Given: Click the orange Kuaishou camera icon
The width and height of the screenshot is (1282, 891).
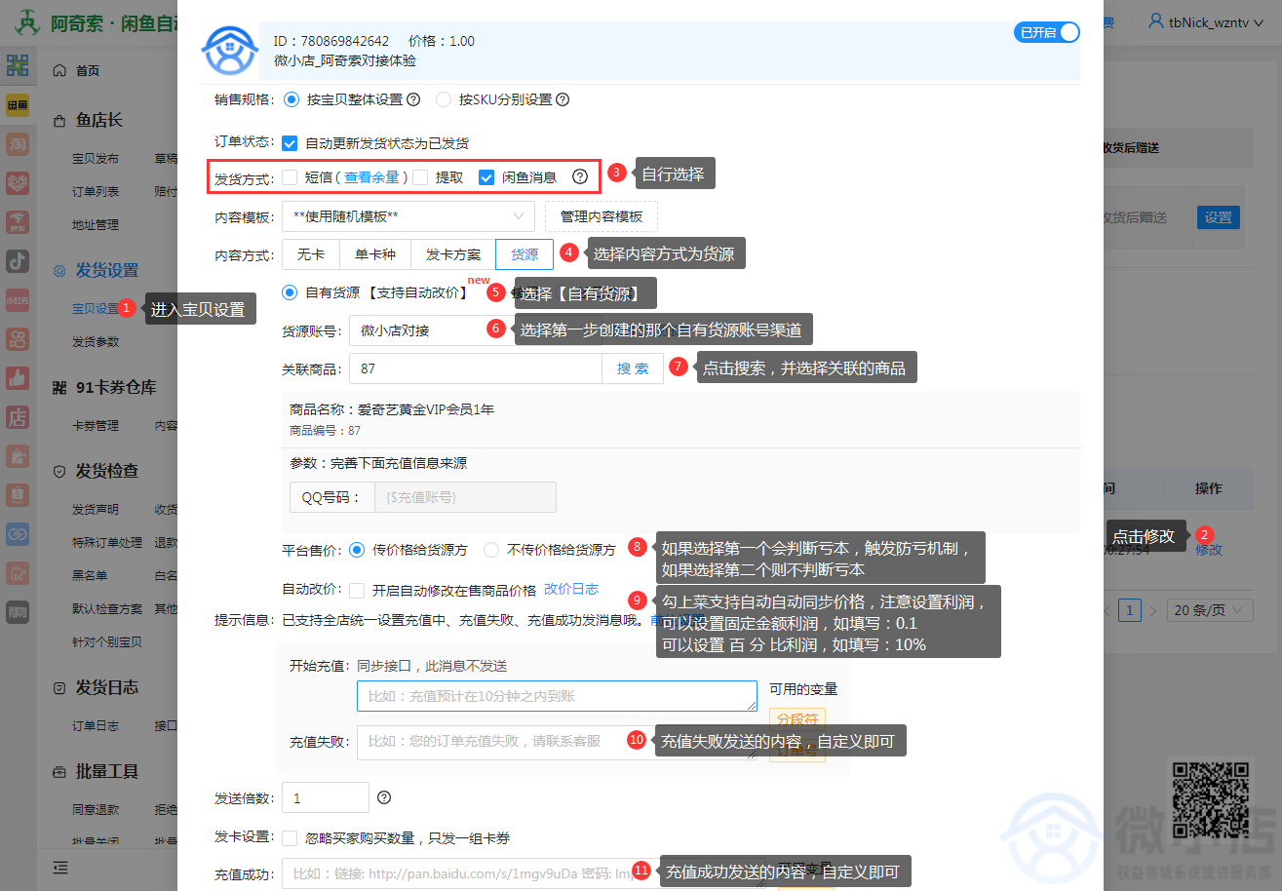Looking at the screenshot, I should tap(17, 339).
